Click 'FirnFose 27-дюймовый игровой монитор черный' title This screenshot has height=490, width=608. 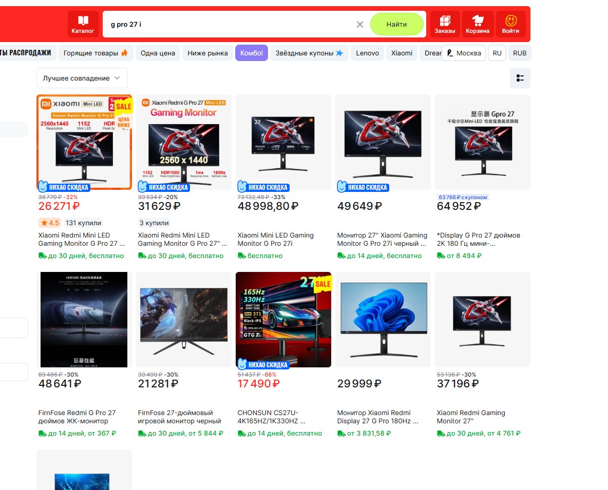tap(180, 417)
